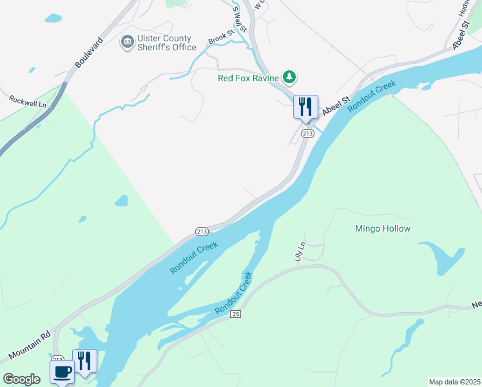The image size is (482, 387).
Task: Click the route 213 shield near Abeel St
Action: coord(307,134)
